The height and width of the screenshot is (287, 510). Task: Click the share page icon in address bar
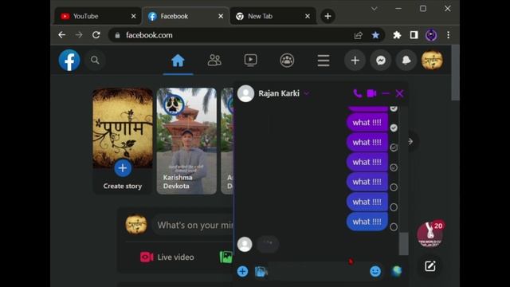coord(358,35)
